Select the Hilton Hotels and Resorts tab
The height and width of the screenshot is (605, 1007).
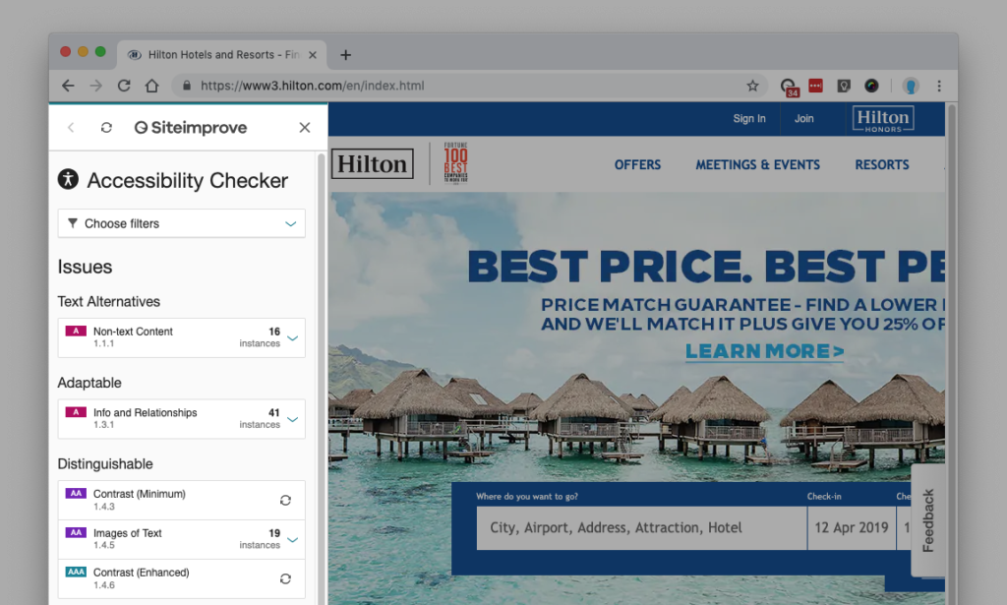(x=221, y=55)
